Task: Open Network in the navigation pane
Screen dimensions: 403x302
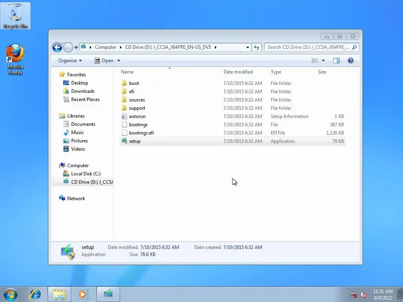Action: click(x=72, y=199)
